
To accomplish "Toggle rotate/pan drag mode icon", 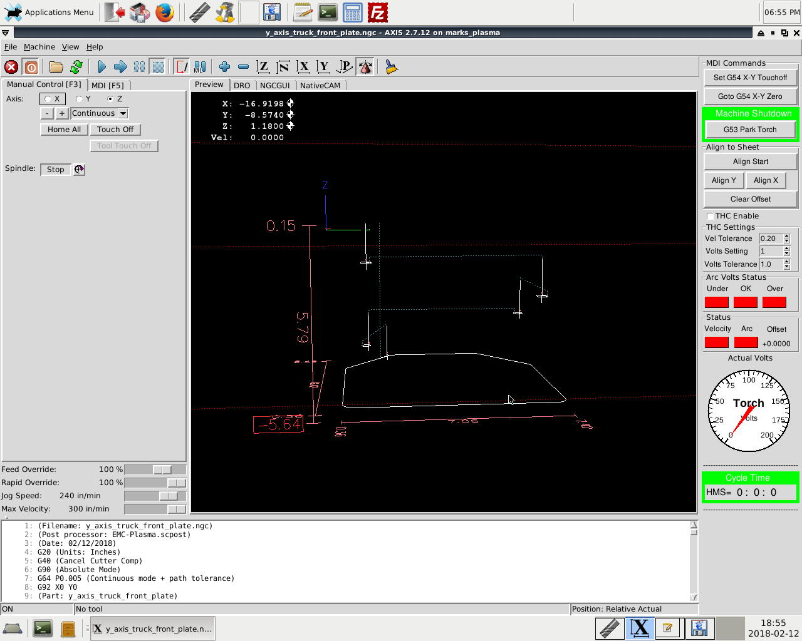I will (365, 67).
